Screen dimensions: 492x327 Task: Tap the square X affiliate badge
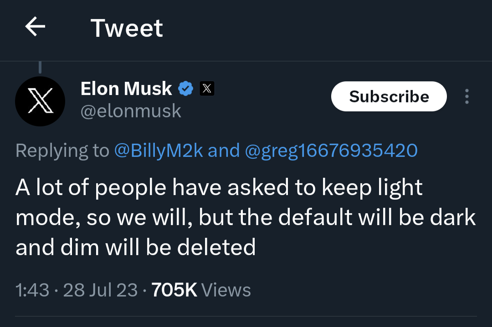pos(207,89)
